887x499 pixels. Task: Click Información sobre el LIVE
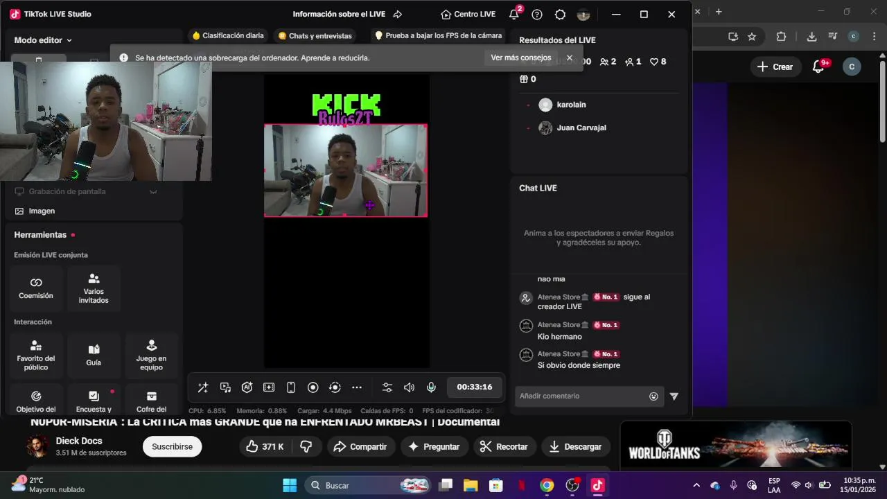(339, 14)
